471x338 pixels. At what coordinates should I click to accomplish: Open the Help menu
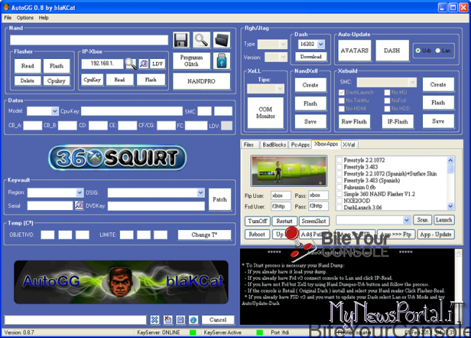click(43, 18)
